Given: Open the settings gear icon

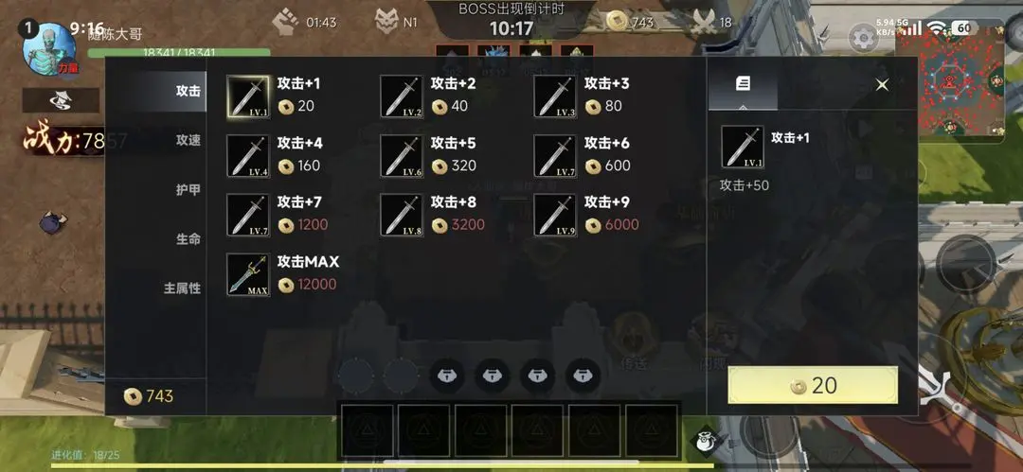Looking at the screenshot, I should point(863,39).
